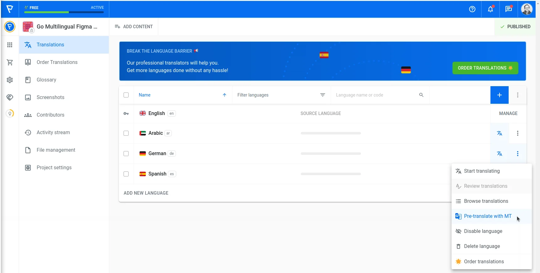Check the Arabic language checkbox
The image size is (540, 273).
126,133
